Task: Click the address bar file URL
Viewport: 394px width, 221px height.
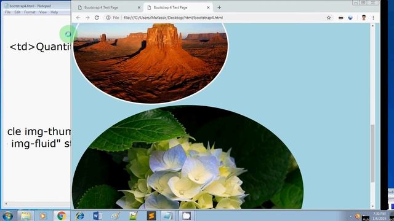Action: (174, 18)
